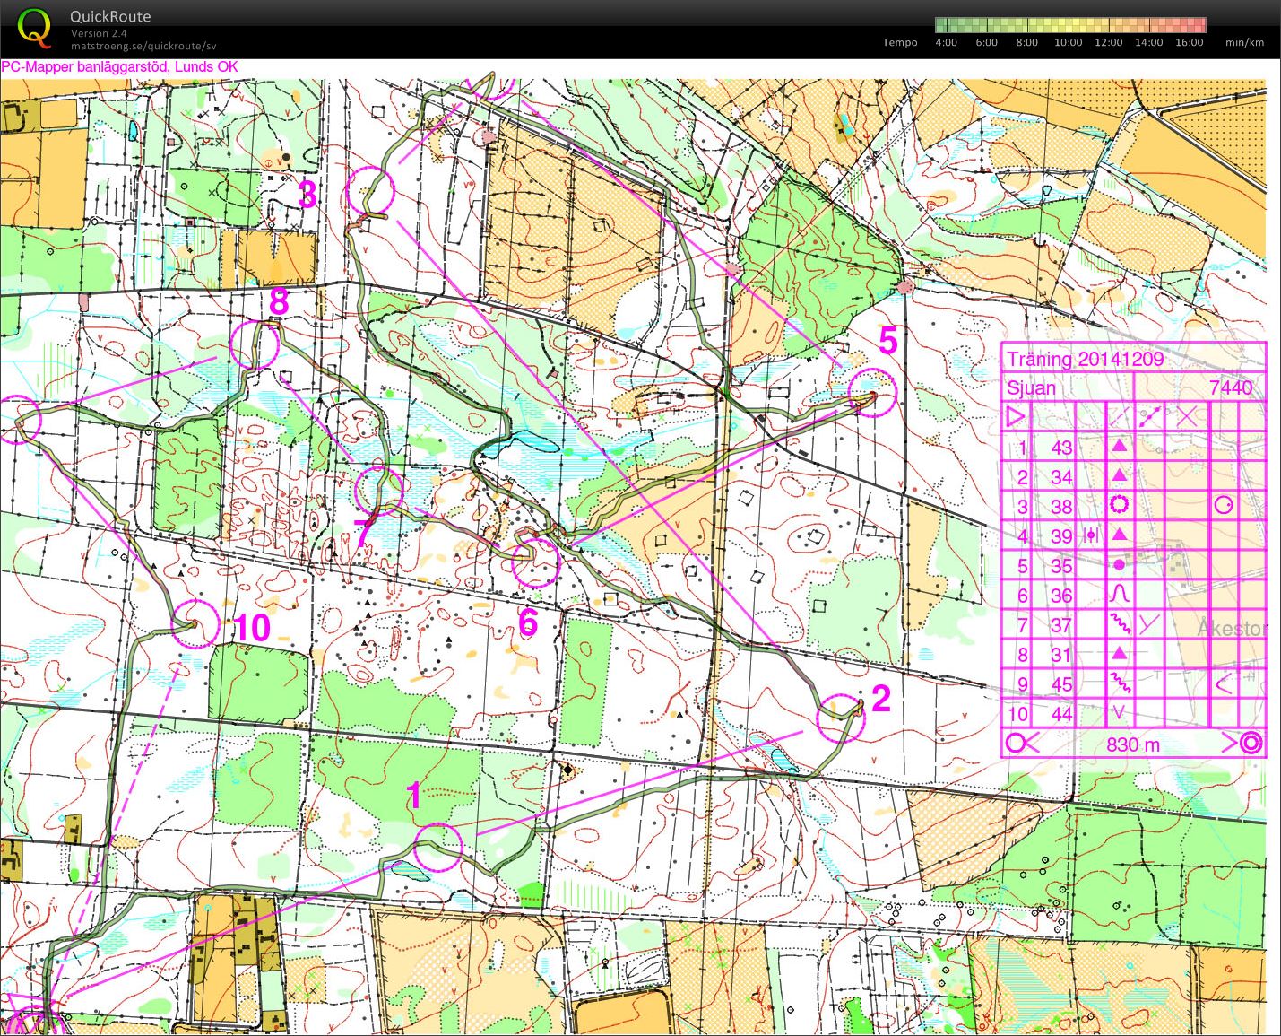Screen dimensions: 1281x1036
Task: Click the small circle symbol at the end of row 3
Action: point(1224,505)
